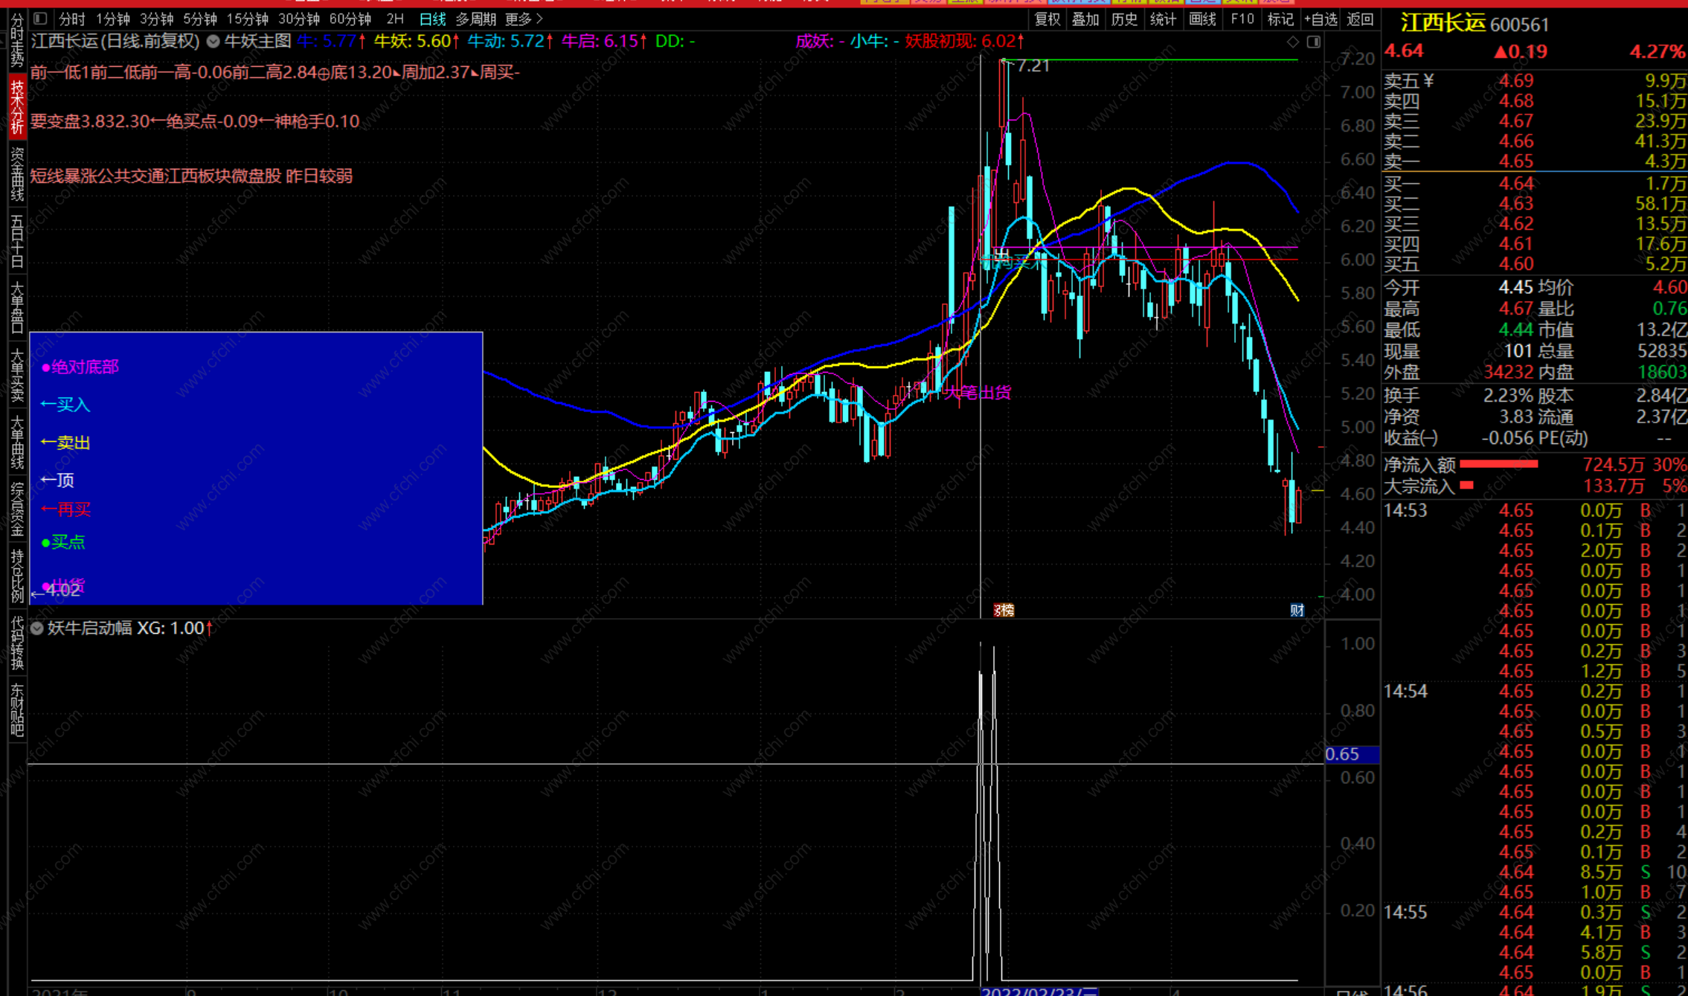
Task: Click the ¥ icon next to 卖五
Action: pos(1428,80)
